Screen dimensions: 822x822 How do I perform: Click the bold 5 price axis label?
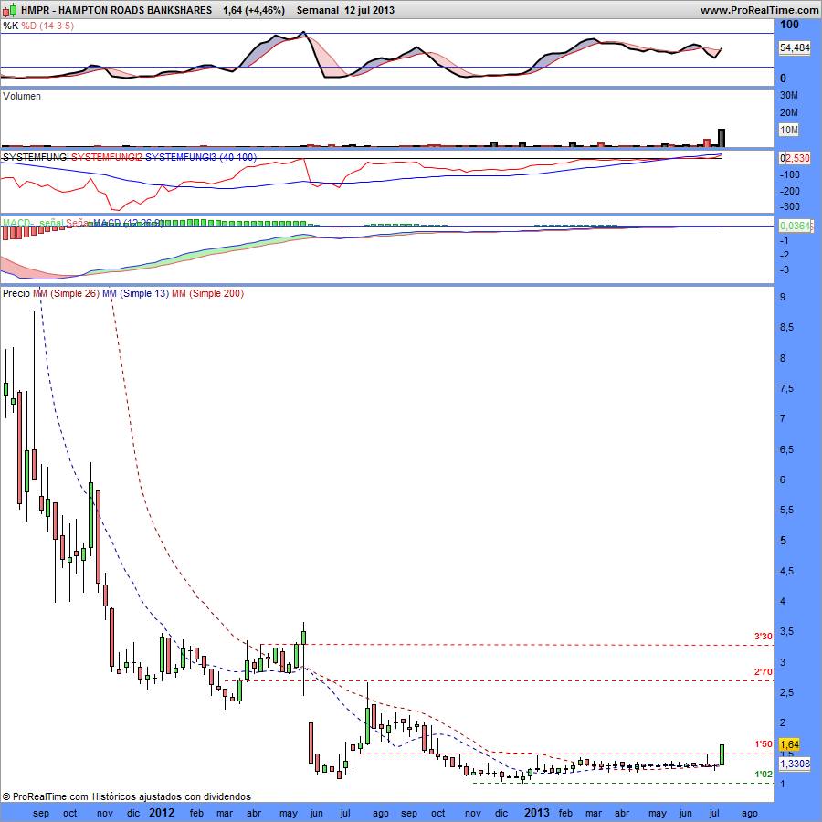click(x=784, y=540)
